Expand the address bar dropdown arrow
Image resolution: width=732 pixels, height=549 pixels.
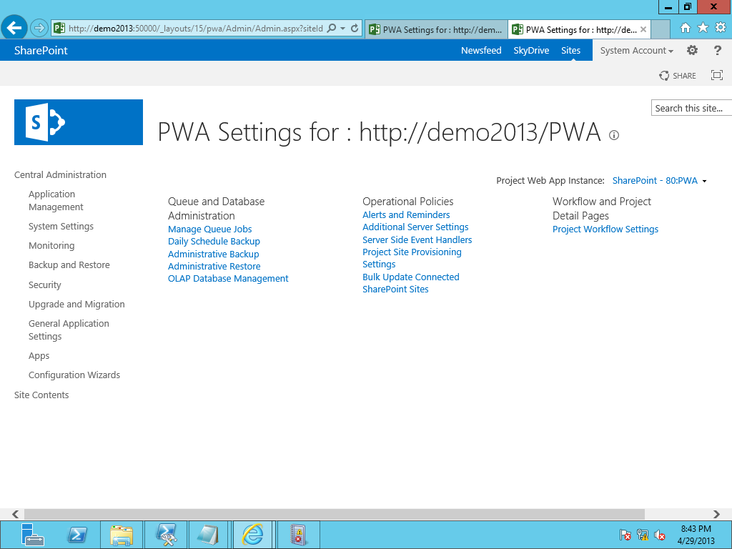pos(342,29)
